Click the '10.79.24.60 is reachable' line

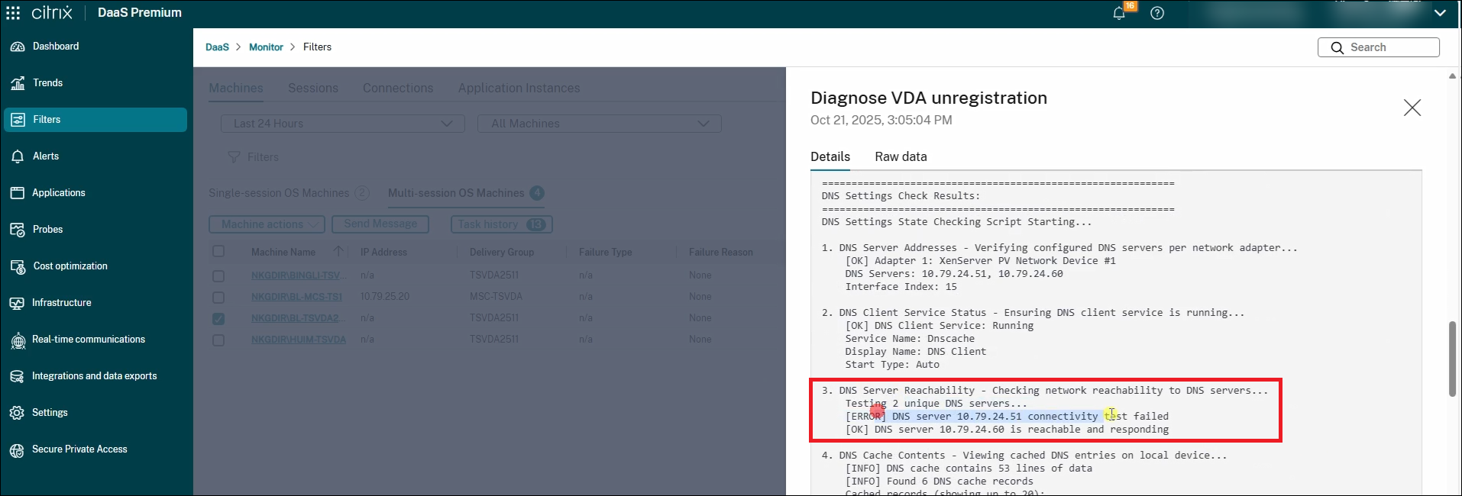point(1007,430)
